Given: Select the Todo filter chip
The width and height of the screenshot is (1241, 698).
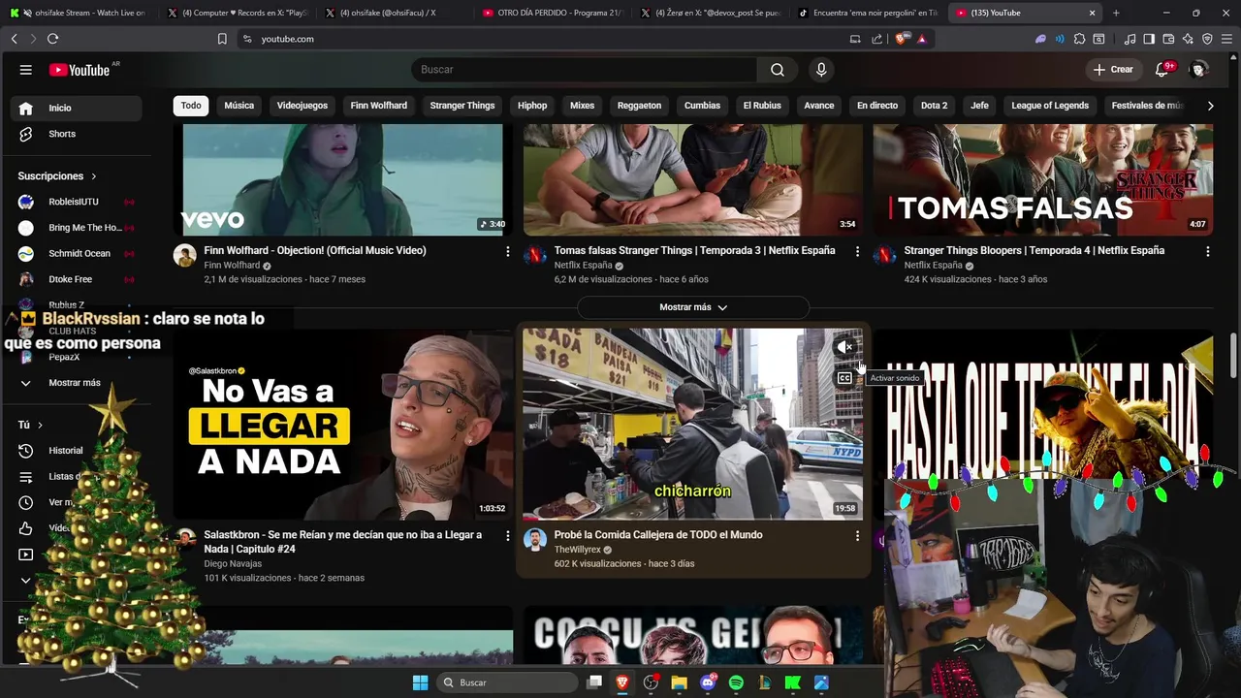Looking at the screenshot, I should pos(191,106).
